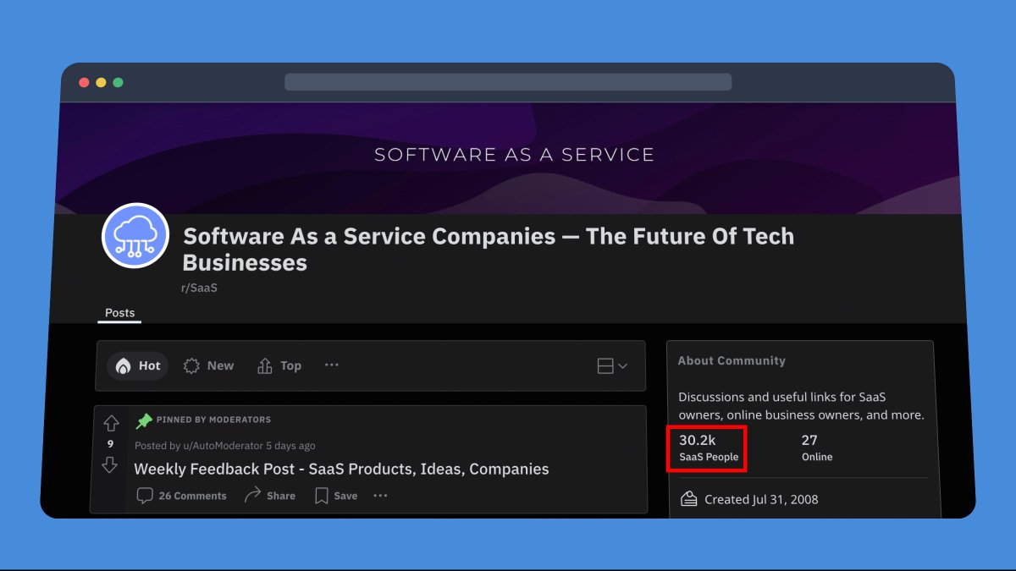Click the yellow minimize window dot
Screen dimensions: 1016x571
[101, 82]
